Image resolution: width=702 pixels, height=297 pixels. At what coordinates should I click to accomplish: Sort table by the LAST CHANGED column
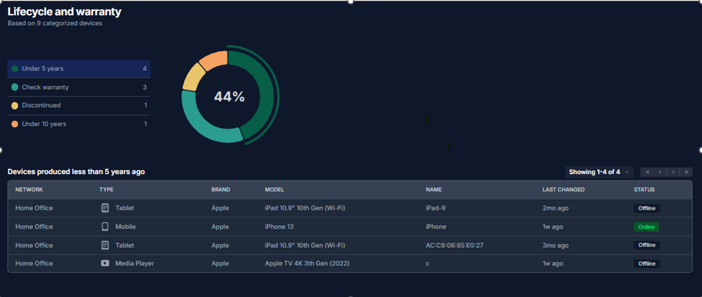pyautogui.click(x=563, y=189)
